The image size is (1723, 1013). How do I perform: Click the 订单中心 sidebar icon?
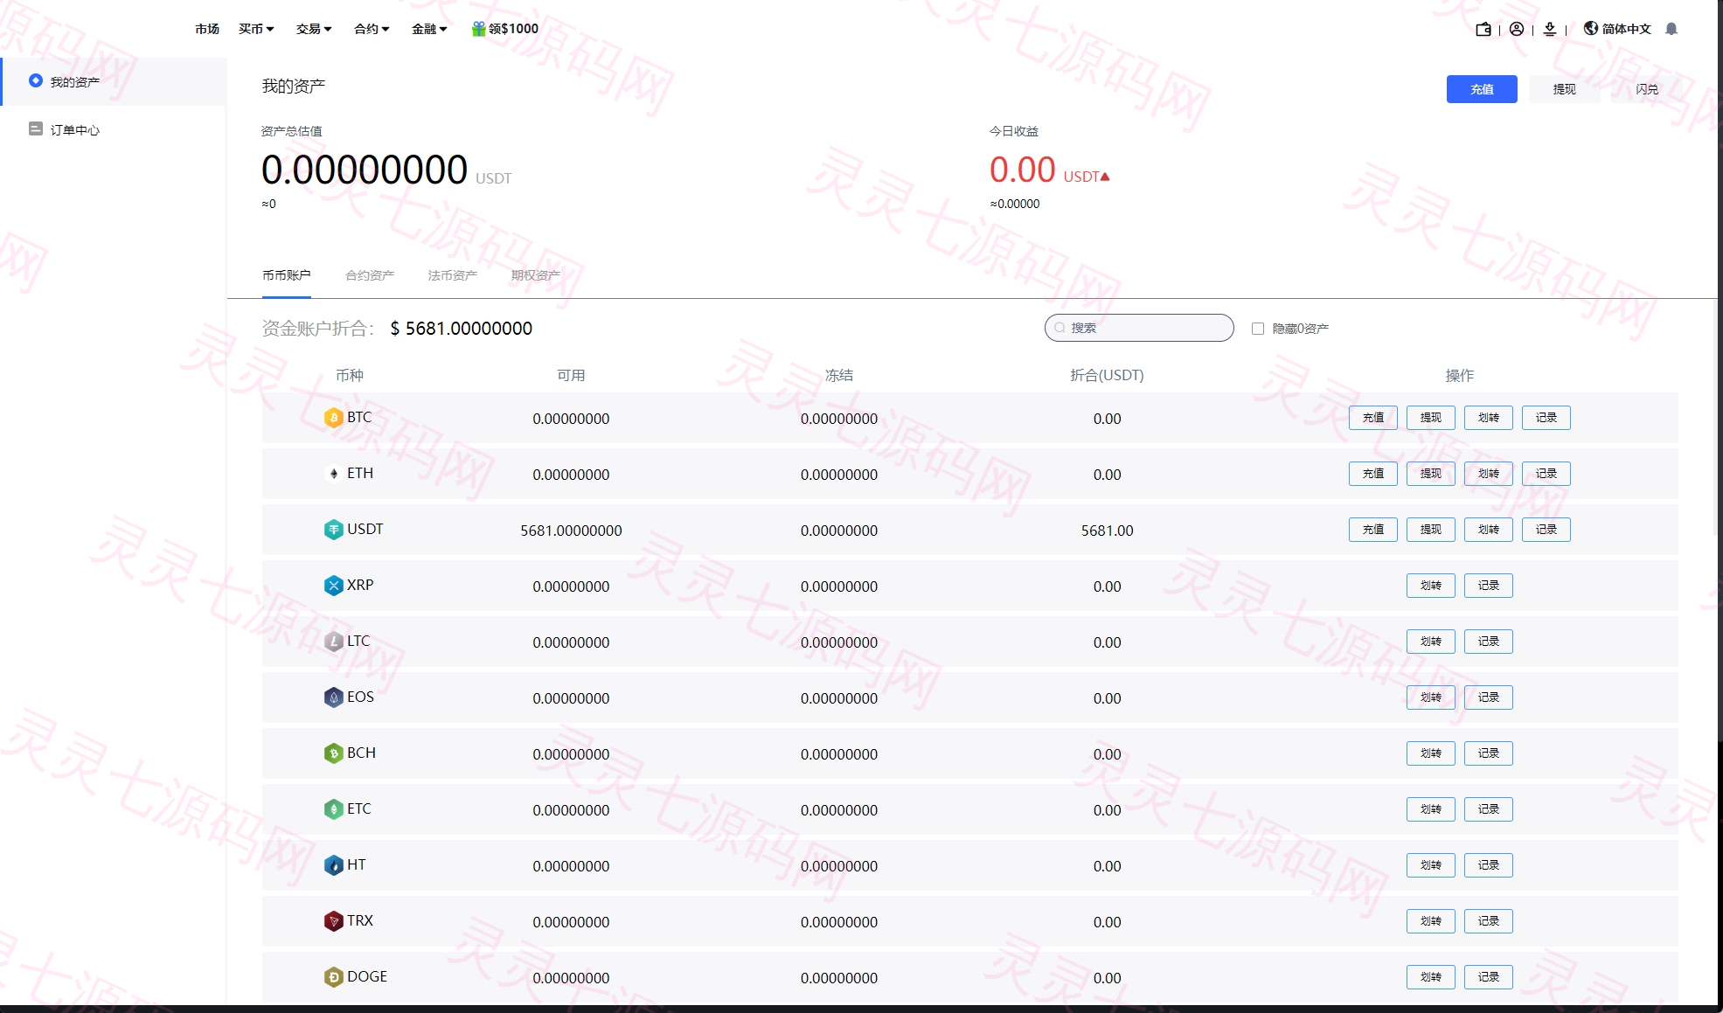[x=36, y=129]
